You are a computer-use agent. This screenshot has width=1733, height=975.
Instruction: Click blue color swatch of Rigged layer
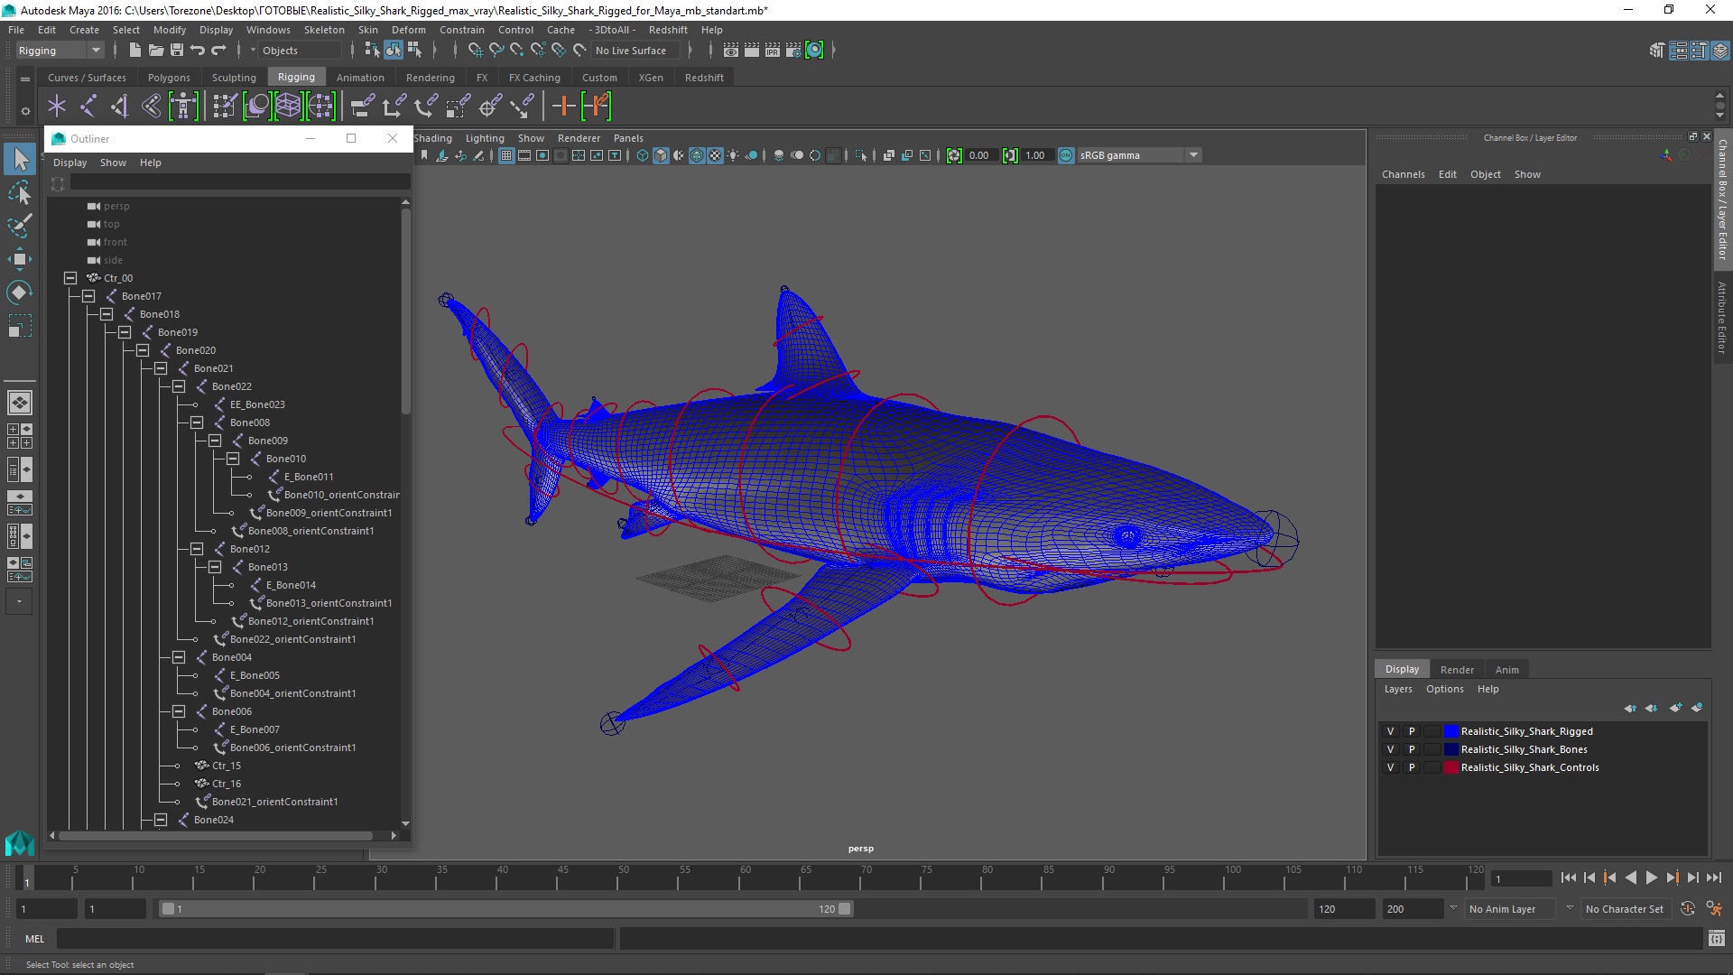pyautogui.click(x=1451, y=731)
